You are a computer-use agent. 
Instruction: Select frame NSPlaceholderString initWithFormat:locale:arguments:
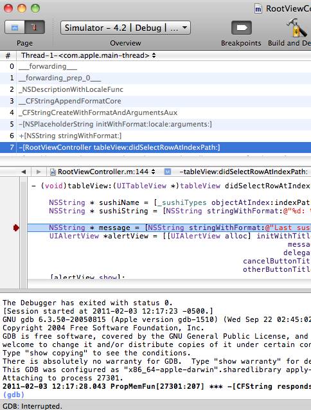coord(155,124)
